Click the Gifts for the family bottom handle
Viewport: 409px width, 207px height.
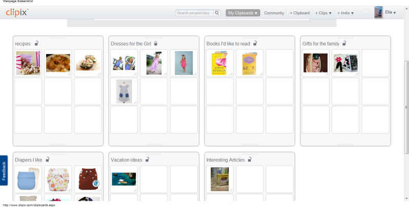pyautogui.click(x=345, y=145)
